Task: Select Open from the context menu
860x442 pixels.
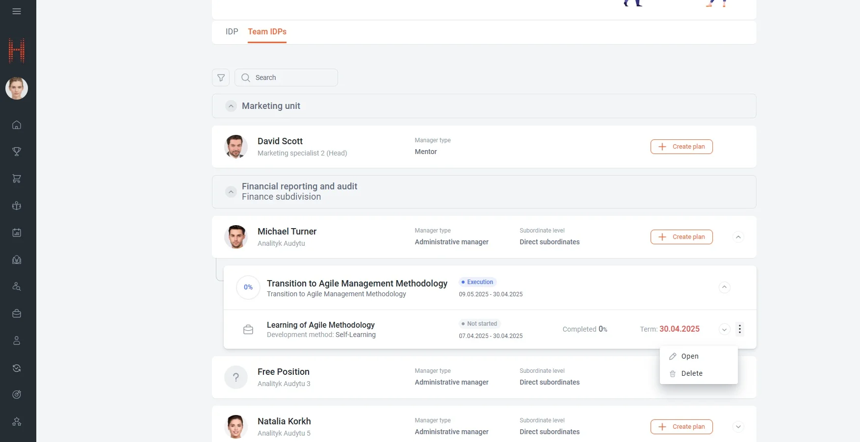Action: click(x=689, y=356)
